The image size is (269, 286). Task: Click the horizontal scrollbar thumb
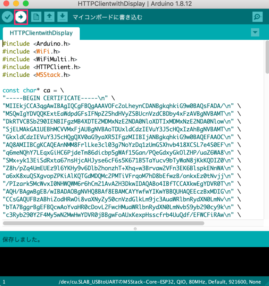coord(104,223)
